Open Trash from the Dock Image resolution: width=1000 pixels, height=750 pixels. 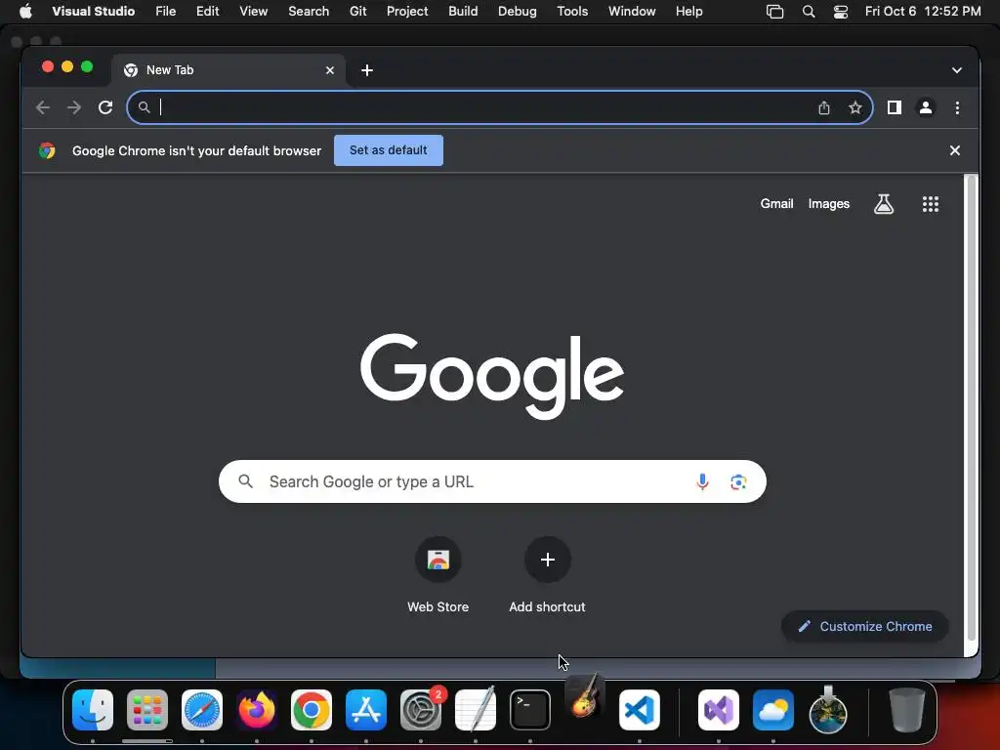pos(907,710)
